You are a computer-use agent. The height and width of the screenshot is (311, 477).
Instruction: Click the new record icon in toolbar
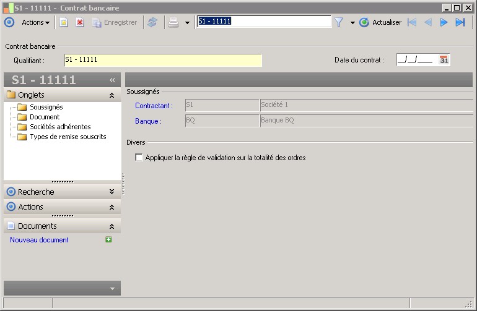click(x=64, y=22)
